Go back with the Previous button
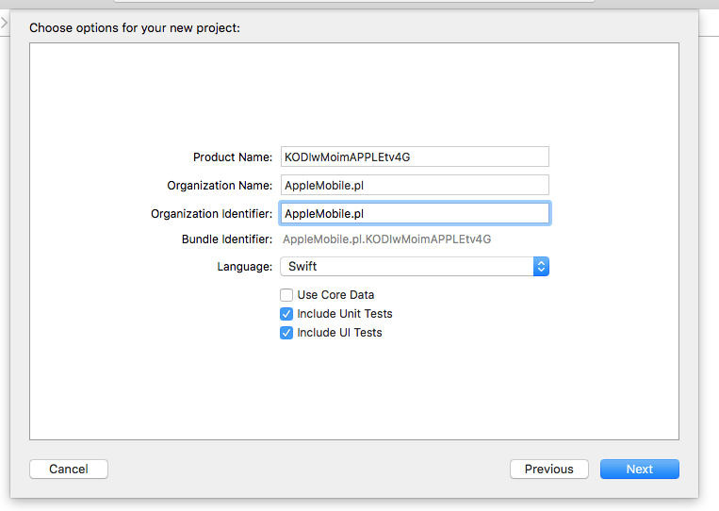The image size is (719, 511). 548,469
